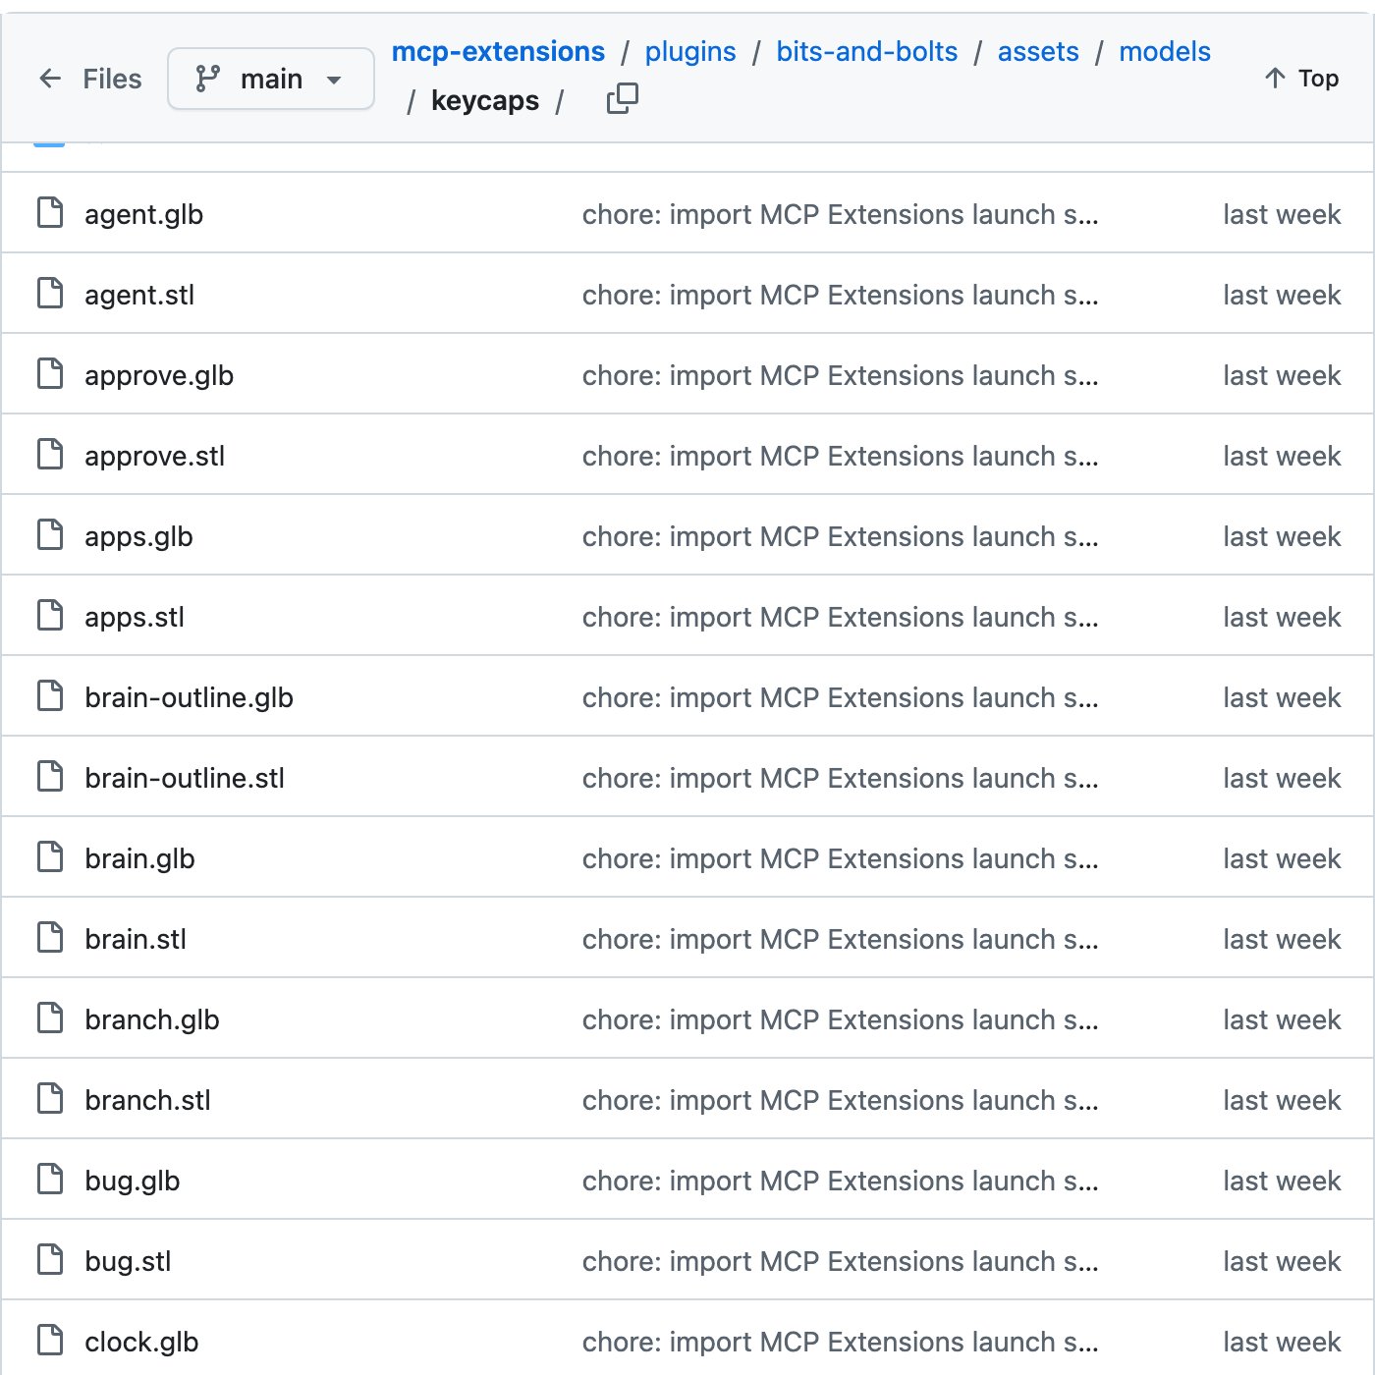Click the file icon for brain-outline.stl

50,777
